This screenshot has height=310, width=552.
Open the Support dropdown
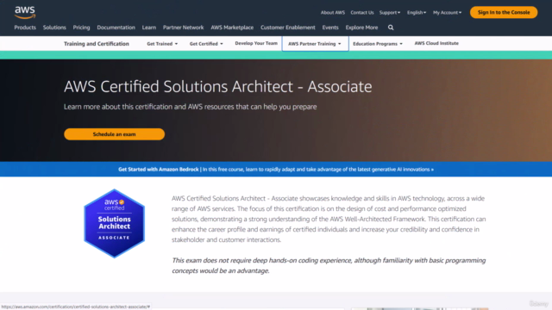pos(390,12)
